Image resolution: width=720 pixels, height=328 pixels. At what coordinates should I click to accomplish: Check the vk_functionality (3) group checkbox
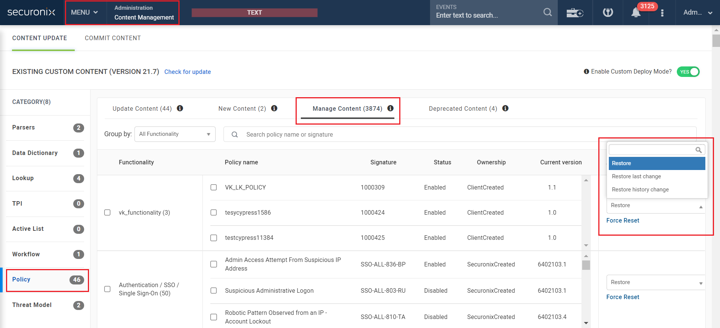(107, 212)
